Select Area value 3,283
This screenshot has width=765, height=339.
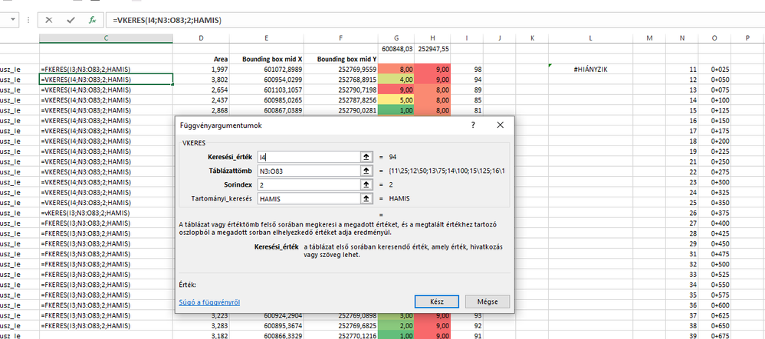coord(201,326)
